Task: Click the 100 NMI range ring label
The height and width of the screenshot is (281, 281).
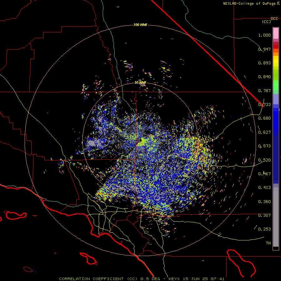Action: pos(140,25)
